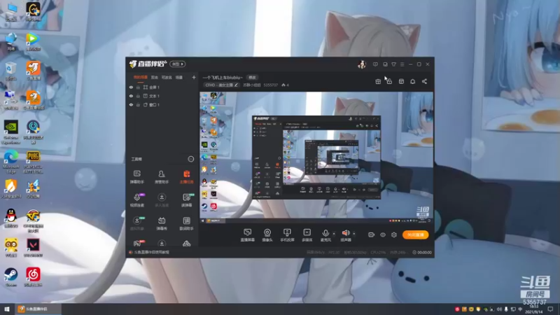The image size is (560, 315).
Task: Click the orange 扬声器 speaker icon
Action: 345,233
